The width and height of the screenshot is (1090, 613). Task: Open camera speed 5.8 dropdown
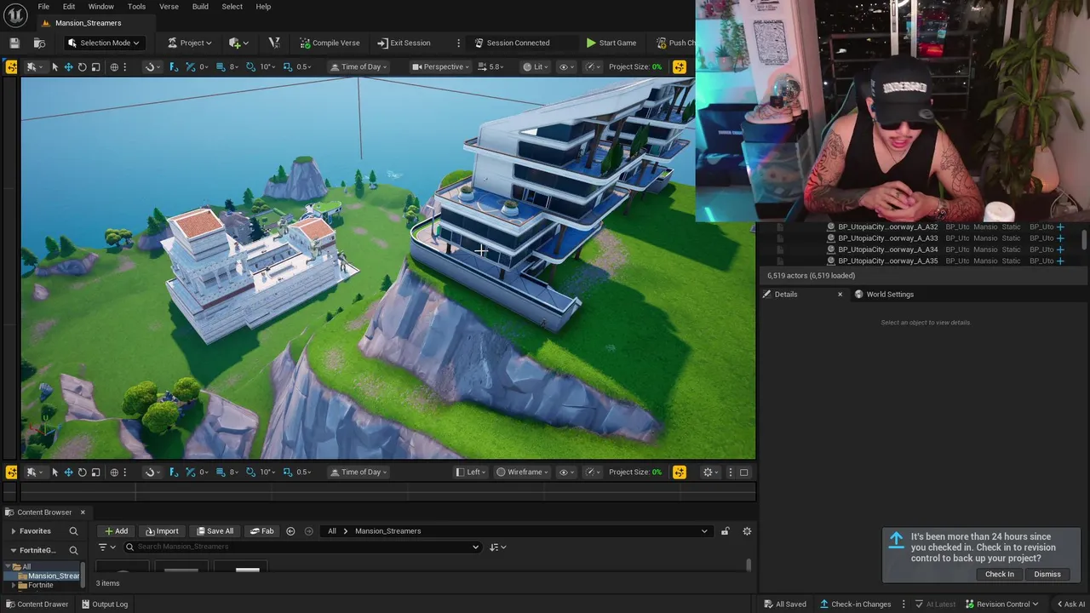click(x=491, y=66)
